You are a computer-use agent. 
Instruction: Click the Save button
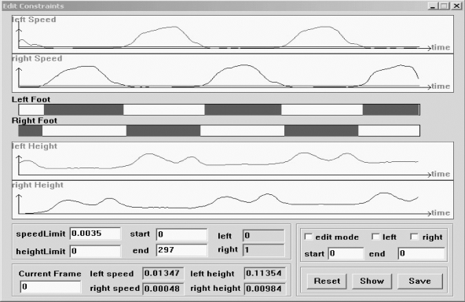420,281
